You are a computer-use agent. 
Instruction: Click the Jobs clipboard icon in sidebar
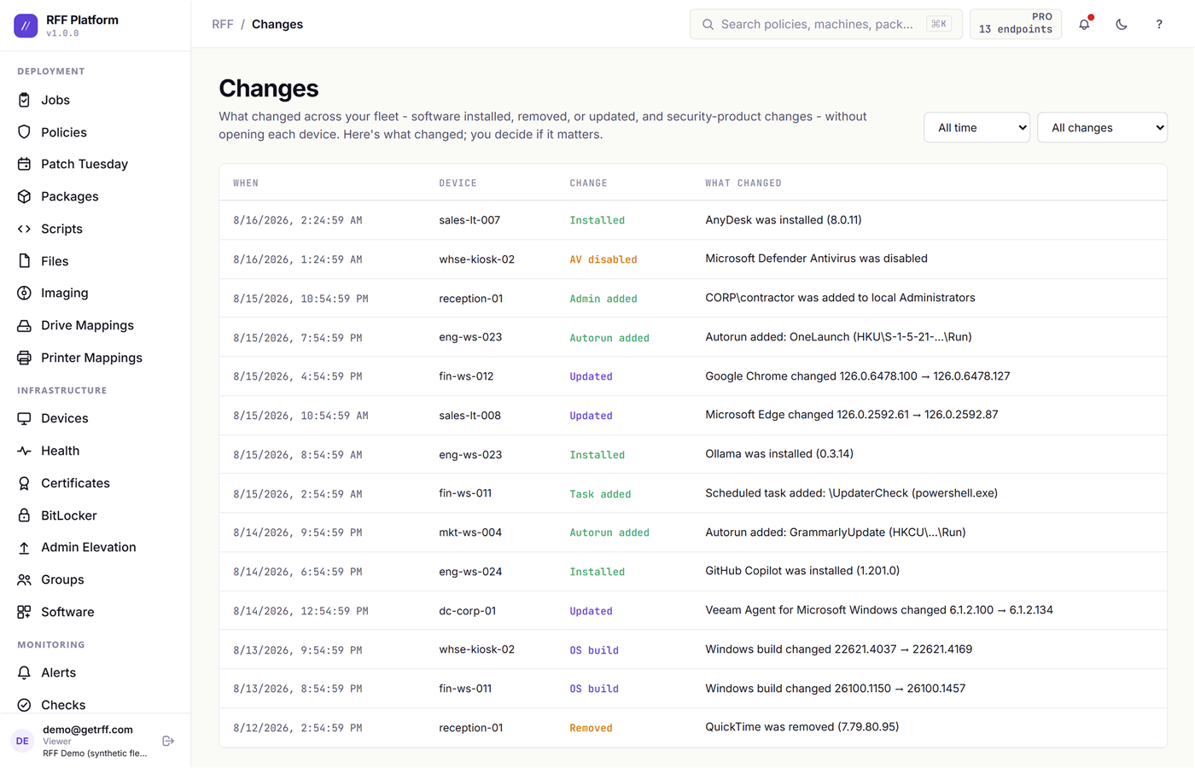point(24,100)
